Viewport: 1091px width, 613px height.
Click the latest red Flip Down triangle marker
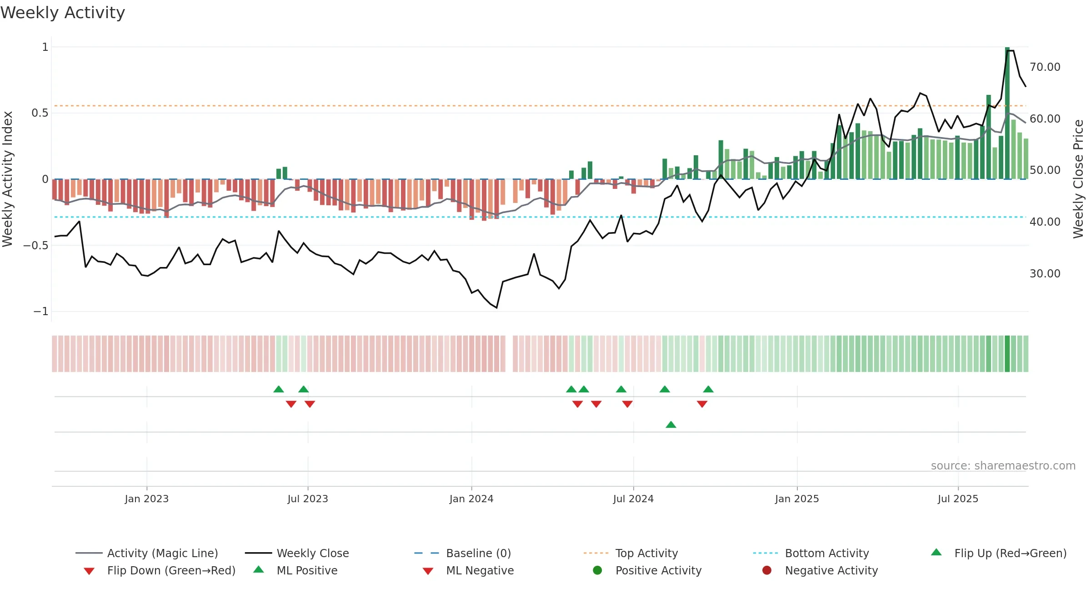[x=702, y=404]
